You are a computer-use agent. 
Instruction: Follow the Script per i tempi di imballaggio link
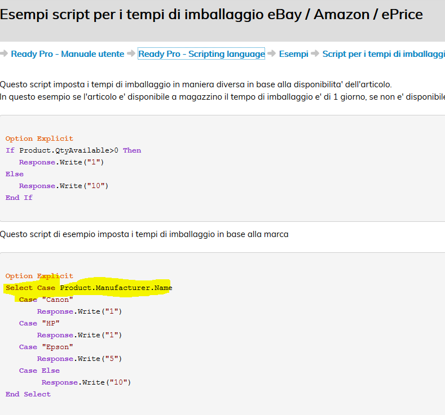pyautogui.click(x=384, y=54)
